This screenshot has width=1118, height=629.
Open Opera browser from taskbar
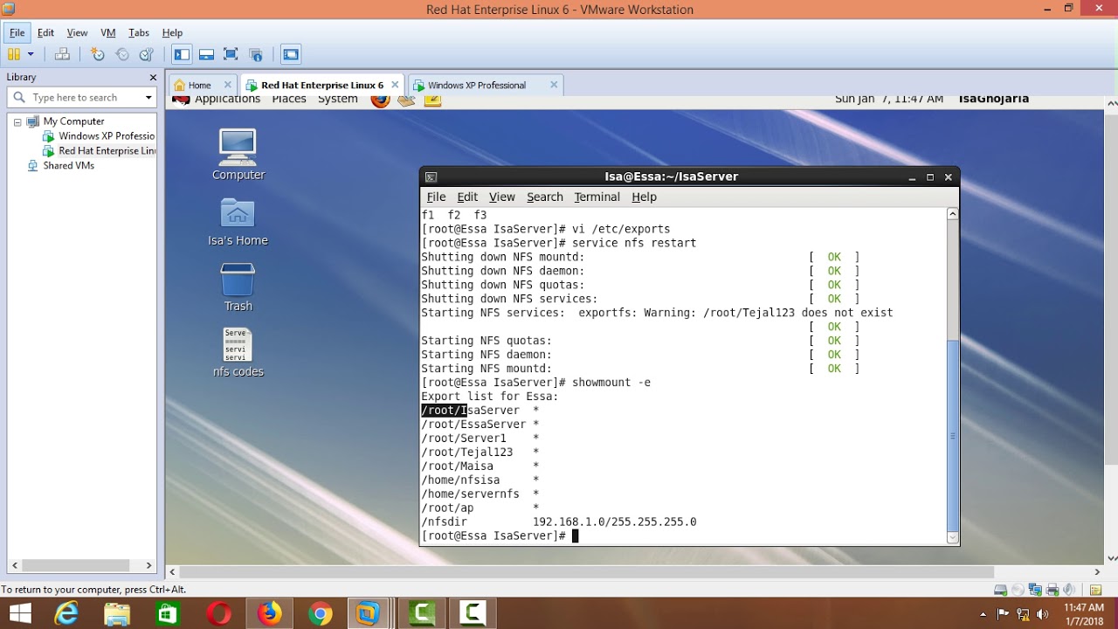218,614
